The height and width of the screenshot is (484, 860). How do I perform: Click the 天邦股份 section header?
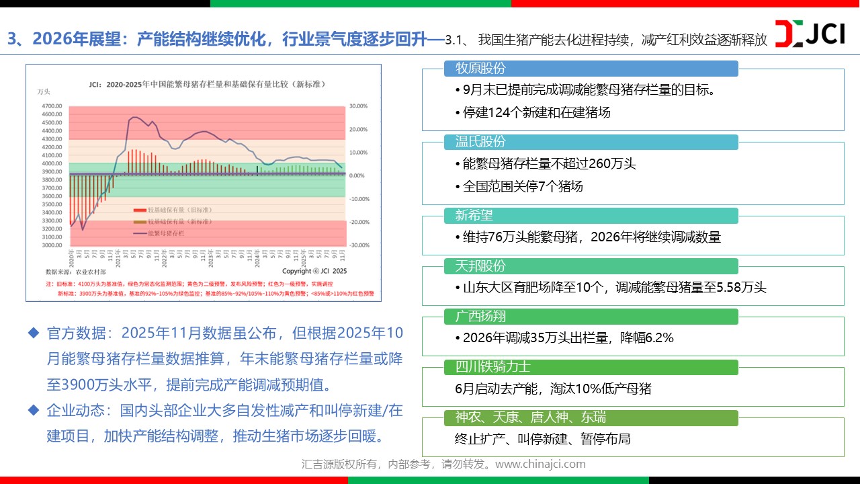(480, 266)
